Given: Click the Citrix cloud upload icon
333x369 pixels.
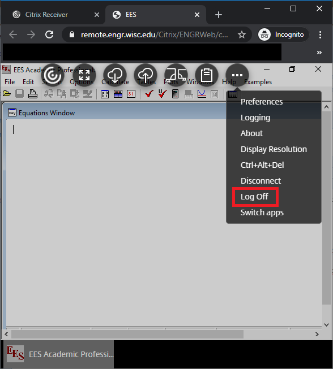Looking at the screenshot, I should tap(146, 75).
